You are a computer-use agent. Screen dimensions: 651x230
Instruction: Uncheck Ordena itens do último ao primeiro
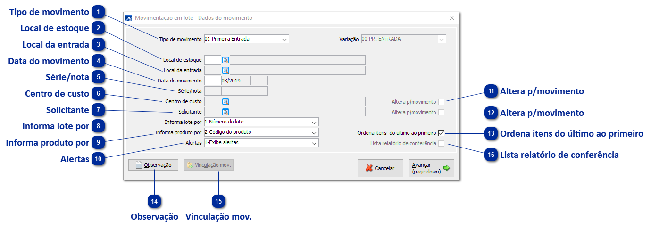pyautogui.click(x=441, y=133)
